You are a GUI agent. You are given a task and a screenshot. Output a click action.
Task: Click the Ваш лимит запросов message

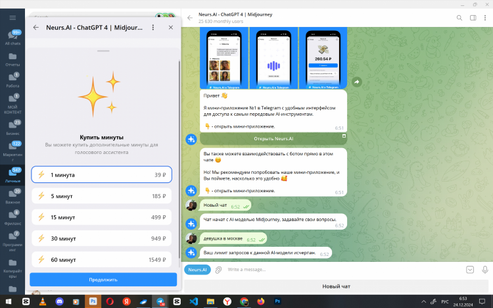pyautogui.click(x=266, y=253)
